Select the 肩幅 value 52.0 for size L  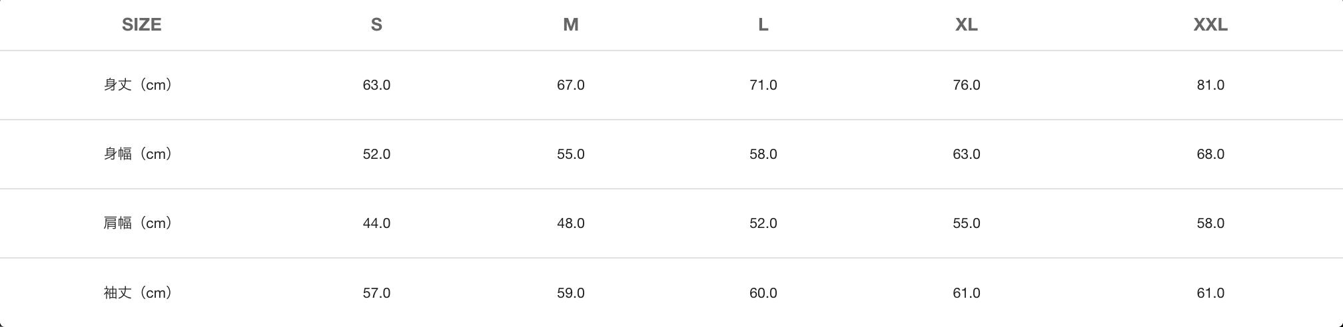(x=763, y=223)
